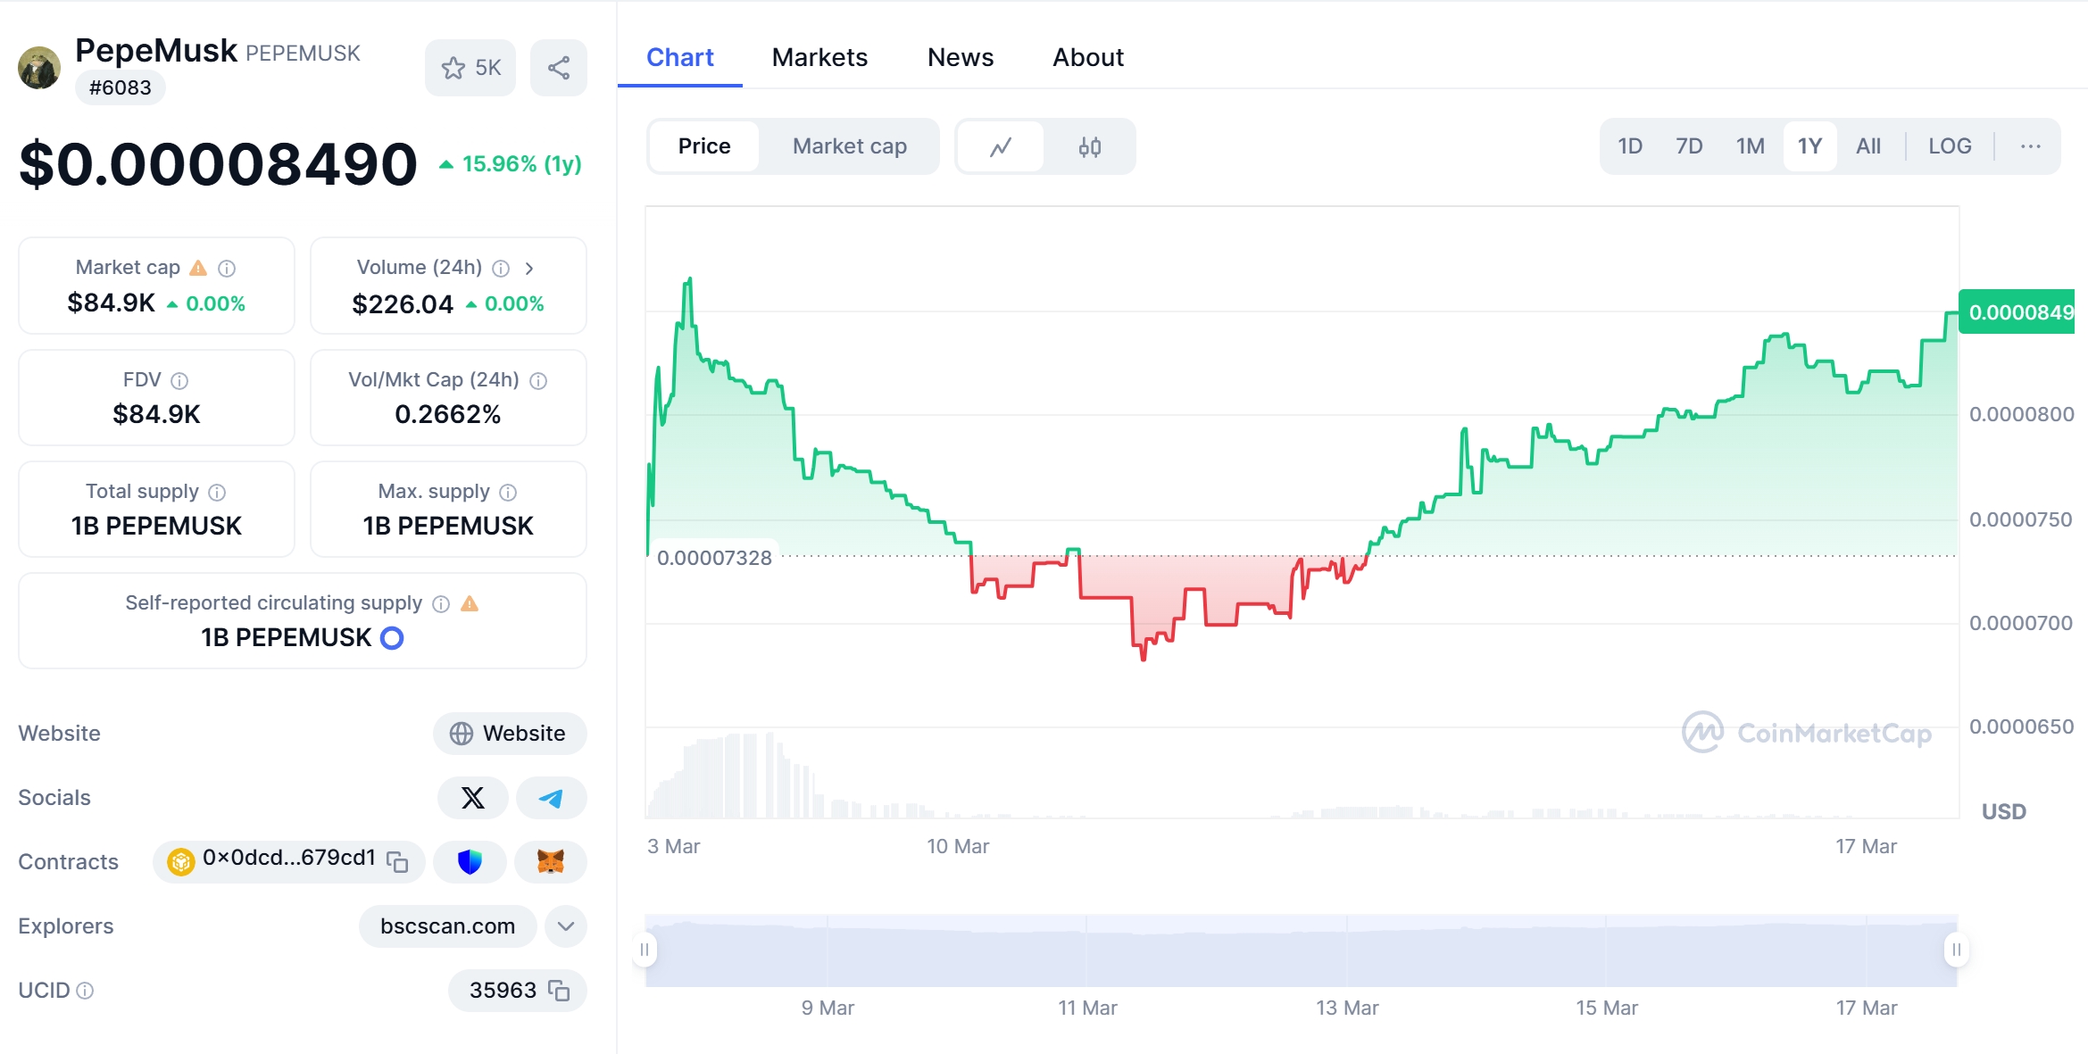Open bscscan.com explorer link

447,926
